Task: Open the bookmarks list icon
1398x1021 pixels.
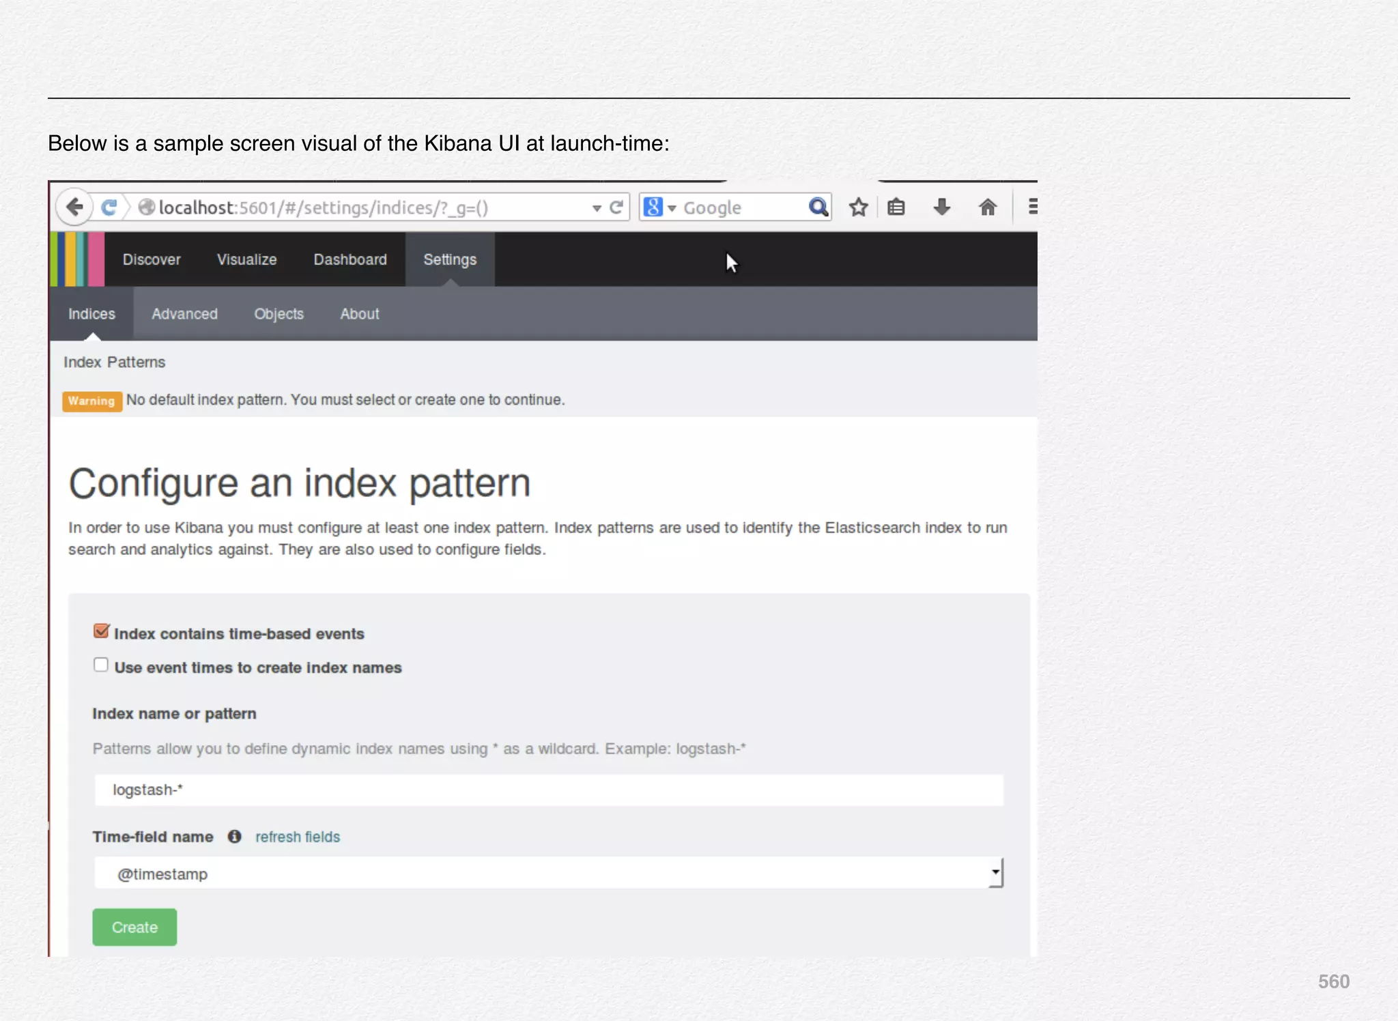Action: (896, 207)
